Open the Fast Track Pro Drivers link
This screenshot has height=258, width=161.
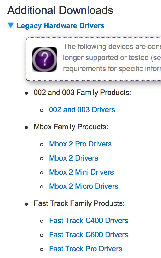(86, 249)
